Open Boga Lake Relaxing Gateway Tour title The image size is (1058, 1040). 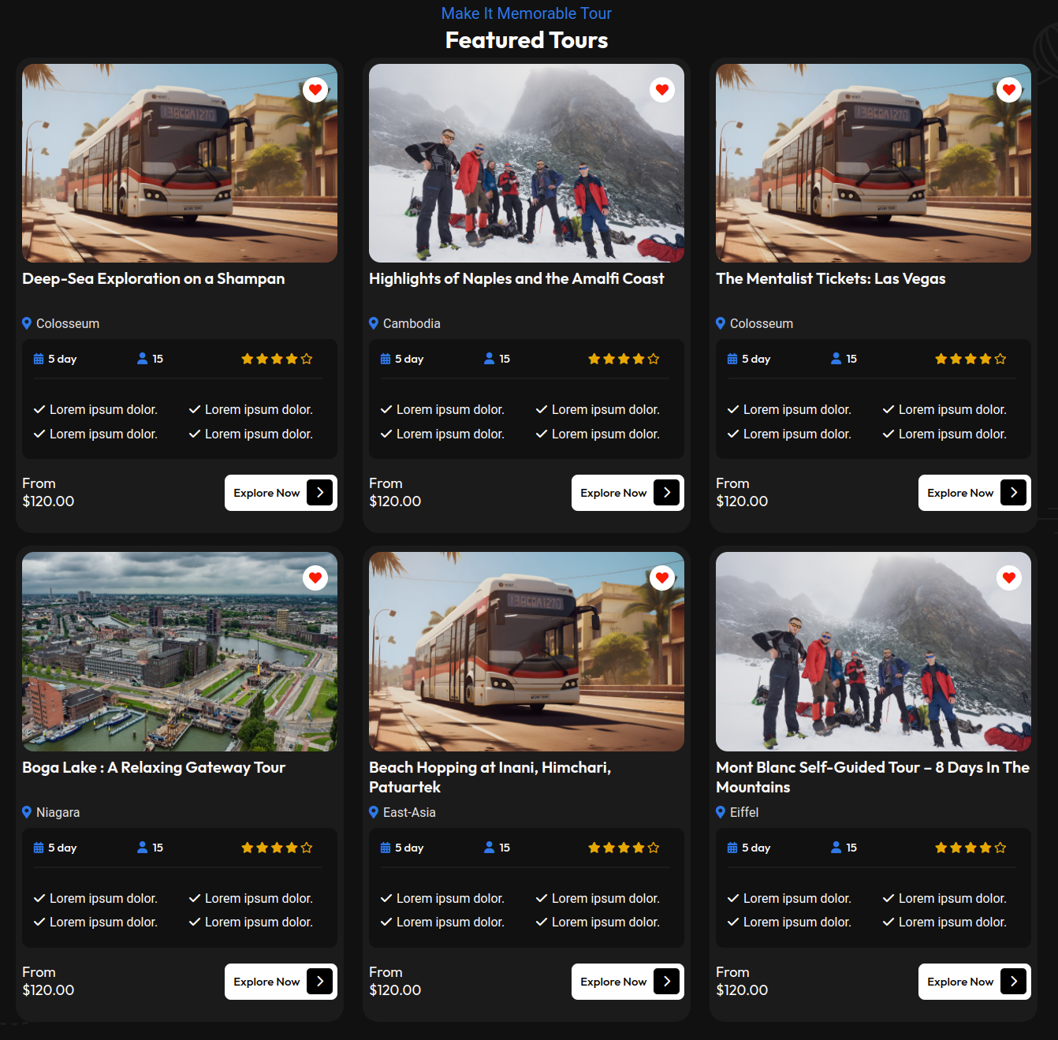click(x=154, y=768)
